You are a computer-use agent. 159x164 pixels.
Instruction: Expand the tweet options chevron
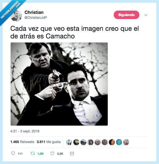[x=146, y=15]
